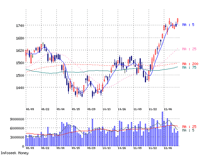The image size is (209, 160).
Task: Click the 9000000 volume axis label
Action: coord(17,119)
